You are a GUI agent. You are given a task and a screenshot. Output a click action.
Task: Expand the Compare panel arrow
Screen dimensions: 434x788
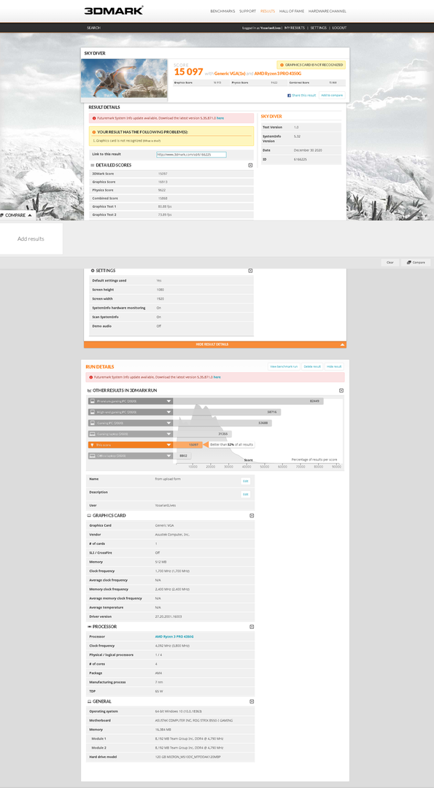pos(29,215)
